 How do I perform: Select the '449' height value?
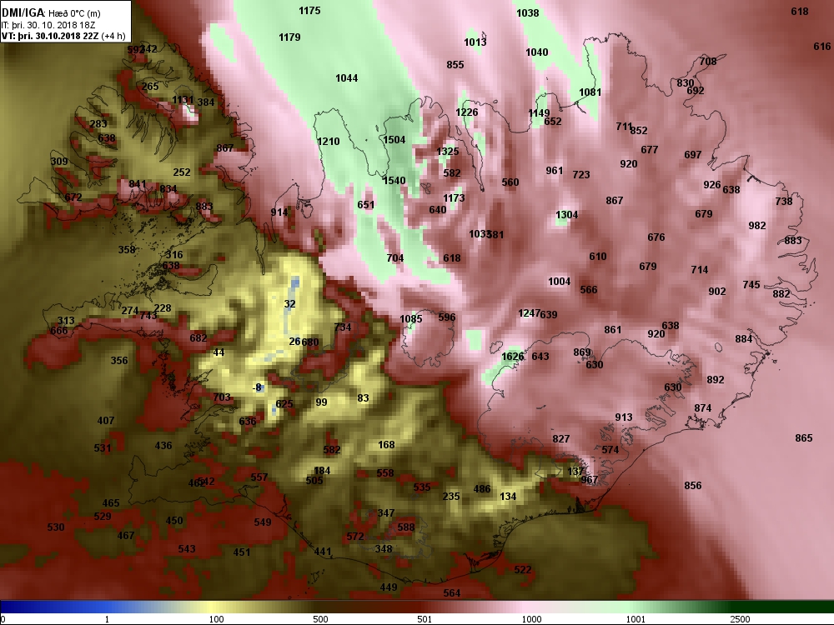[389, 587]
